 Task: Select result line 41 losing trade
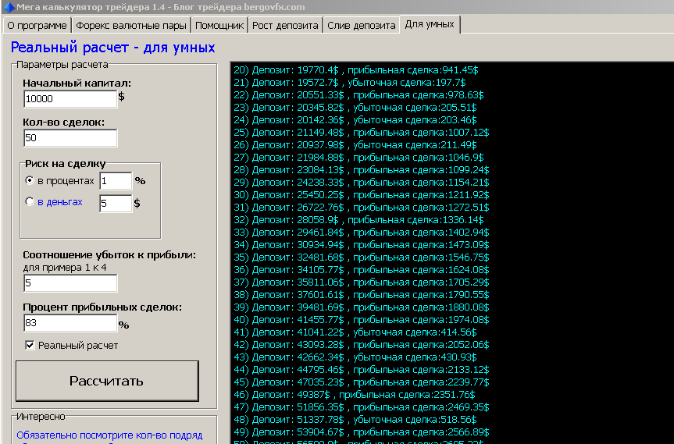click(x=355, y=332)
